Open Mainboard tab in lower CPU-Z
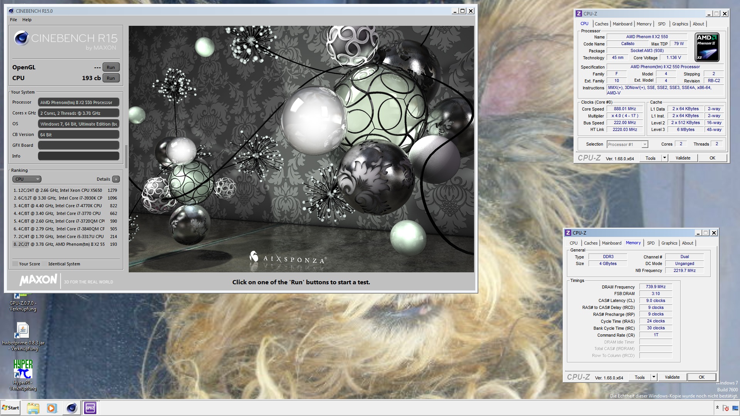The height and width of the screenshot is (416, 740). 612,243
